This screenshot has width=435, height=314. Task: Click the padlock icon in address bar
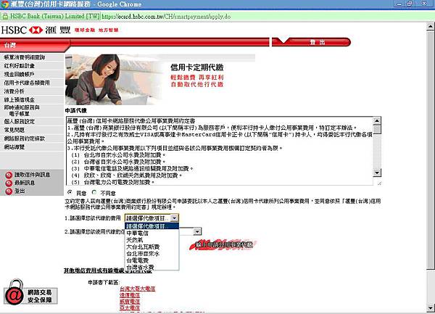click(4, 16)
